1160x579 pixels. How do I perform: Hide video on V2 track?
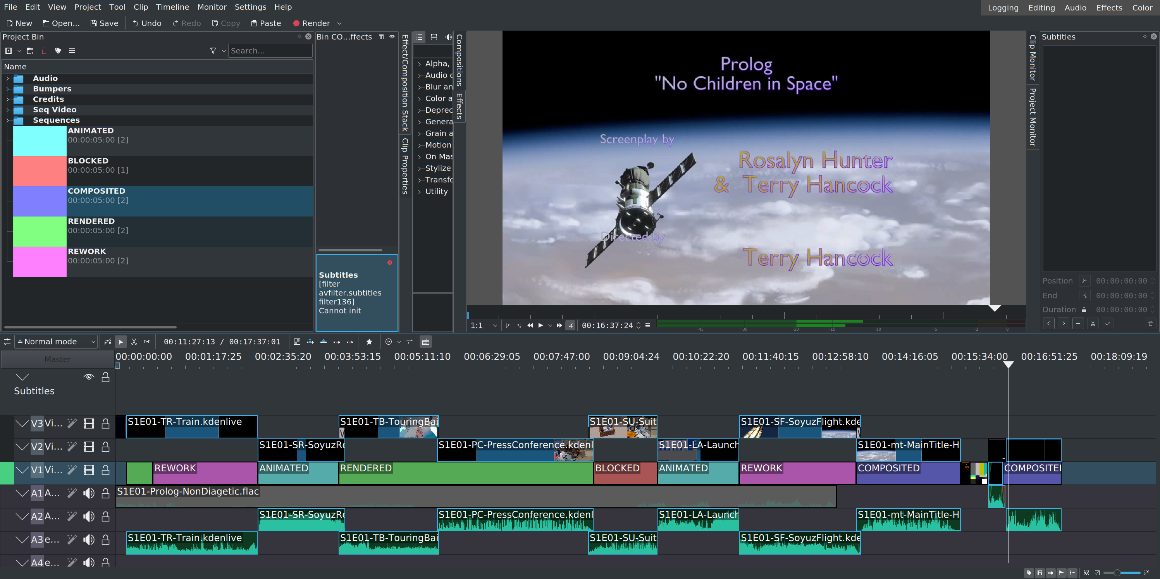pyautogui.click(x=89, y=447)
